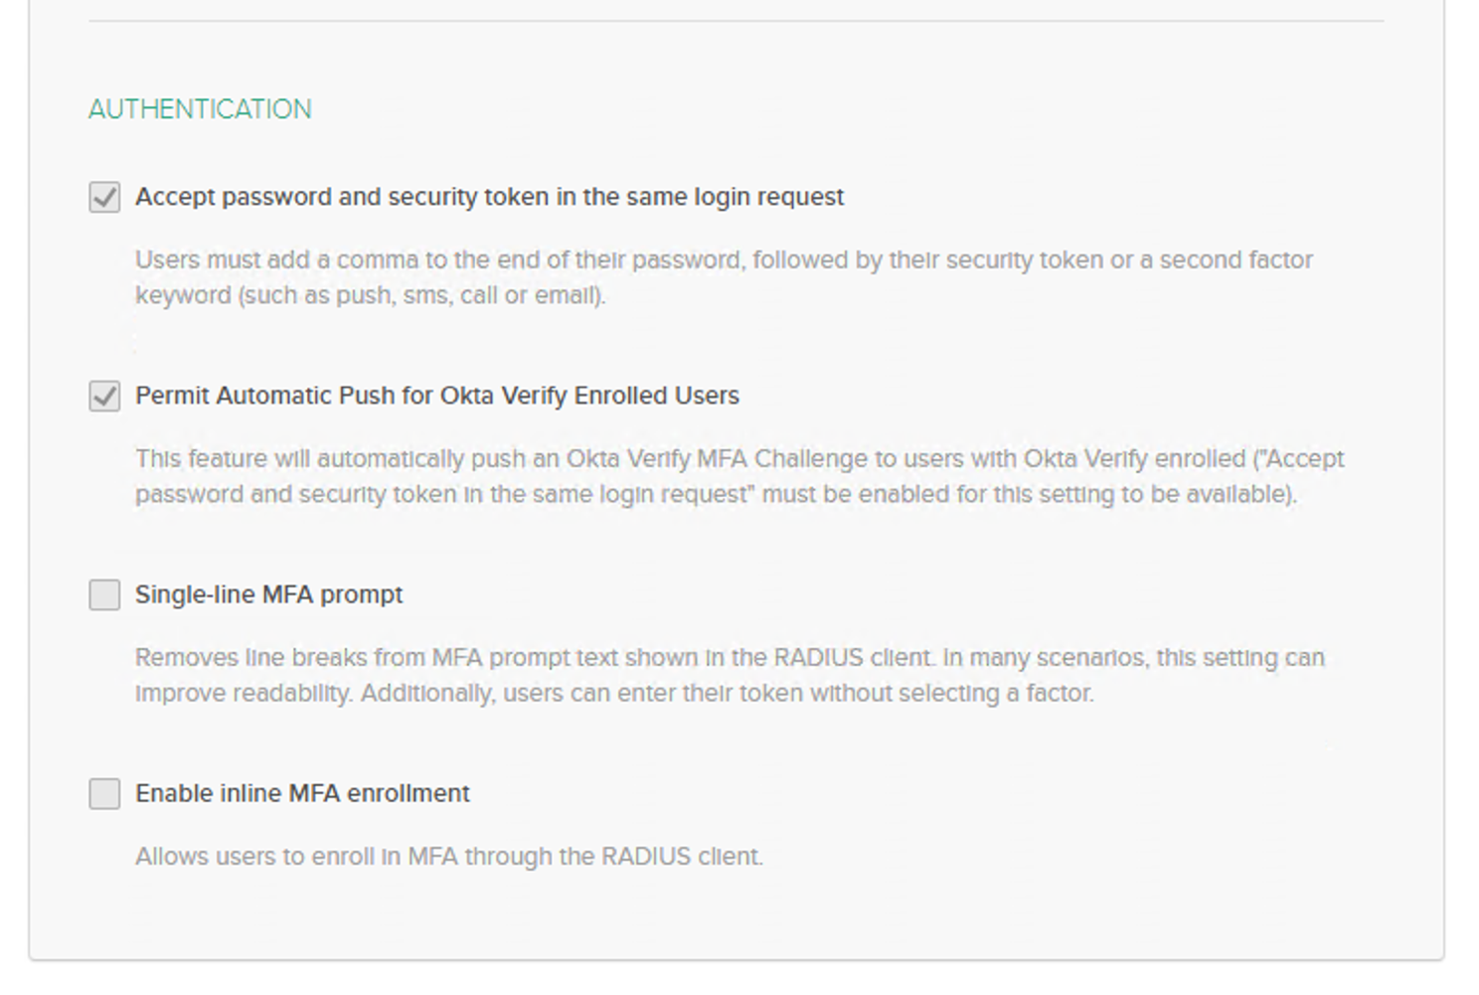Screen dimensions: 1479x995
Task: Click the Okta Verify push description paragraph
Action: click(x=739, y=475)
